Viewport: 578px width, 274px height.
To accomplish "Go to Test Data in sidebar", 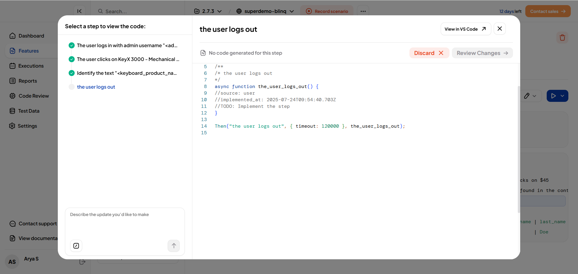I will [29, 111].
